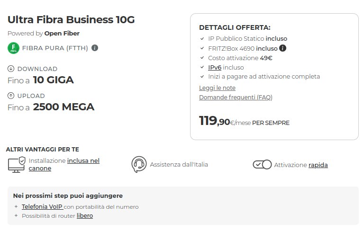This screenshot has height=231, width=364.
Task: Click plus sign beside router libero line
Action: pos(16,216)
